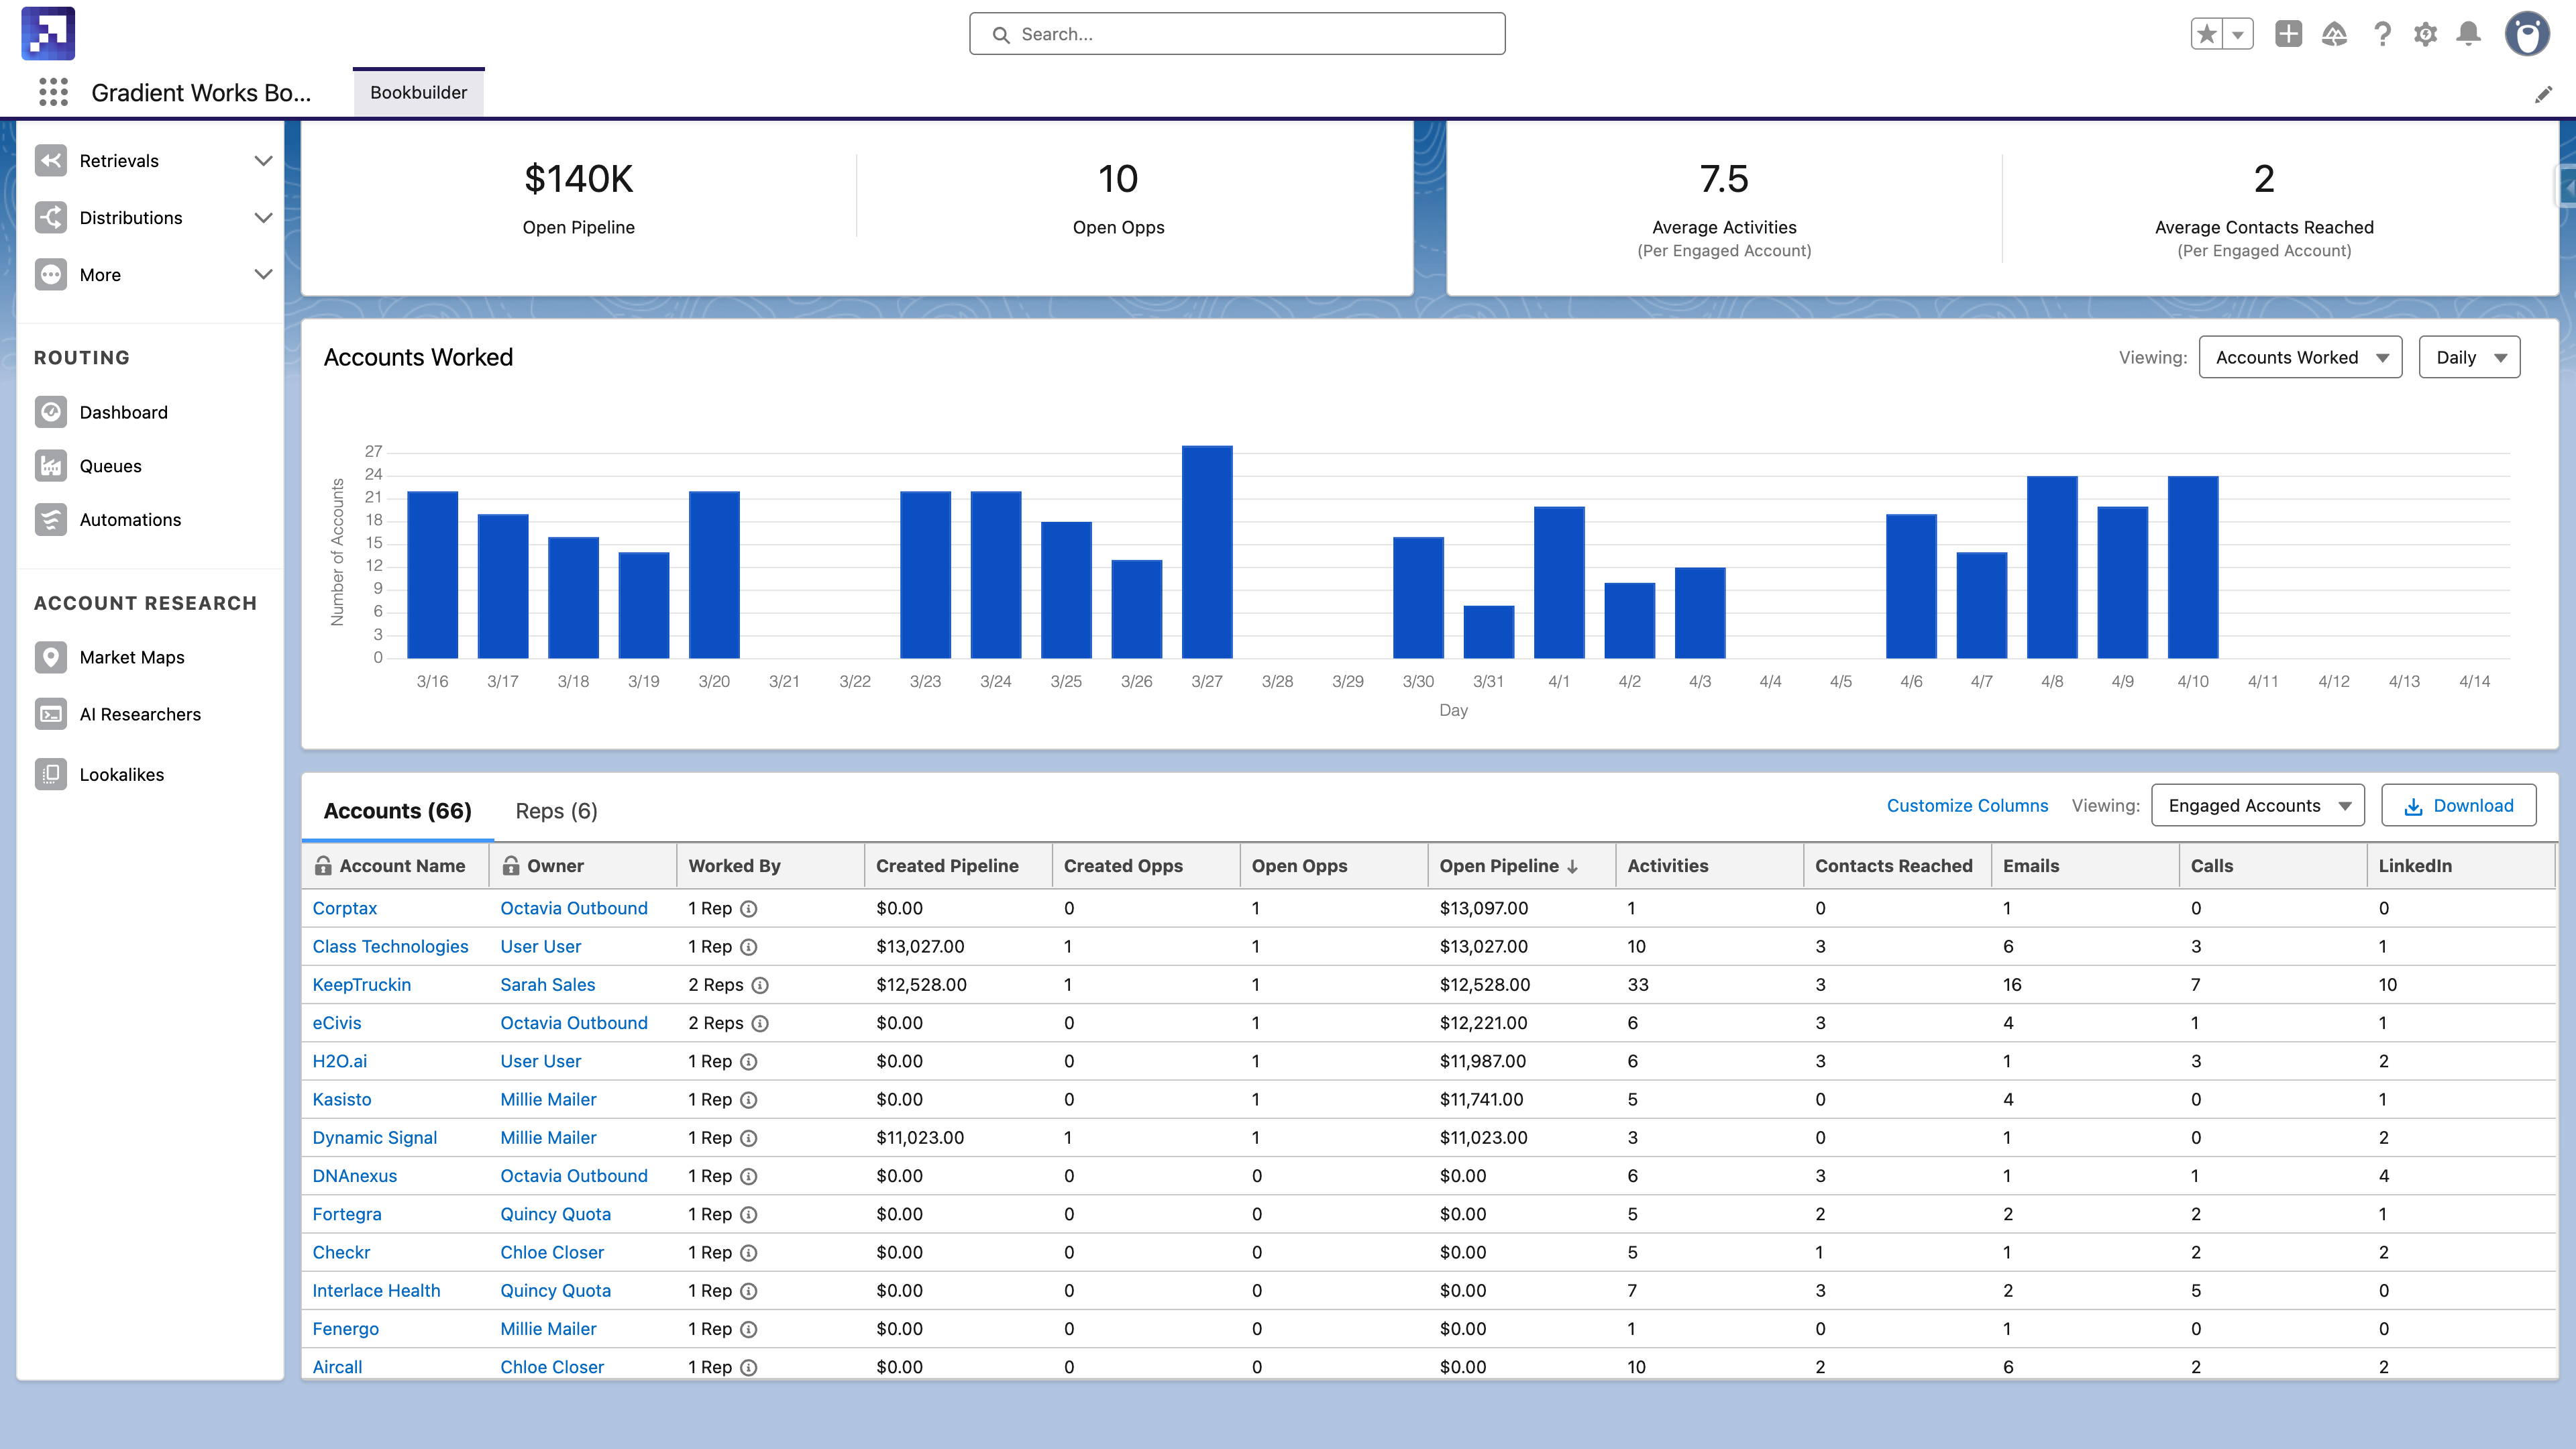The image size is (2576, 1449).
Task: Open the Customize Columns link
Action: (x=1966, y=805)
